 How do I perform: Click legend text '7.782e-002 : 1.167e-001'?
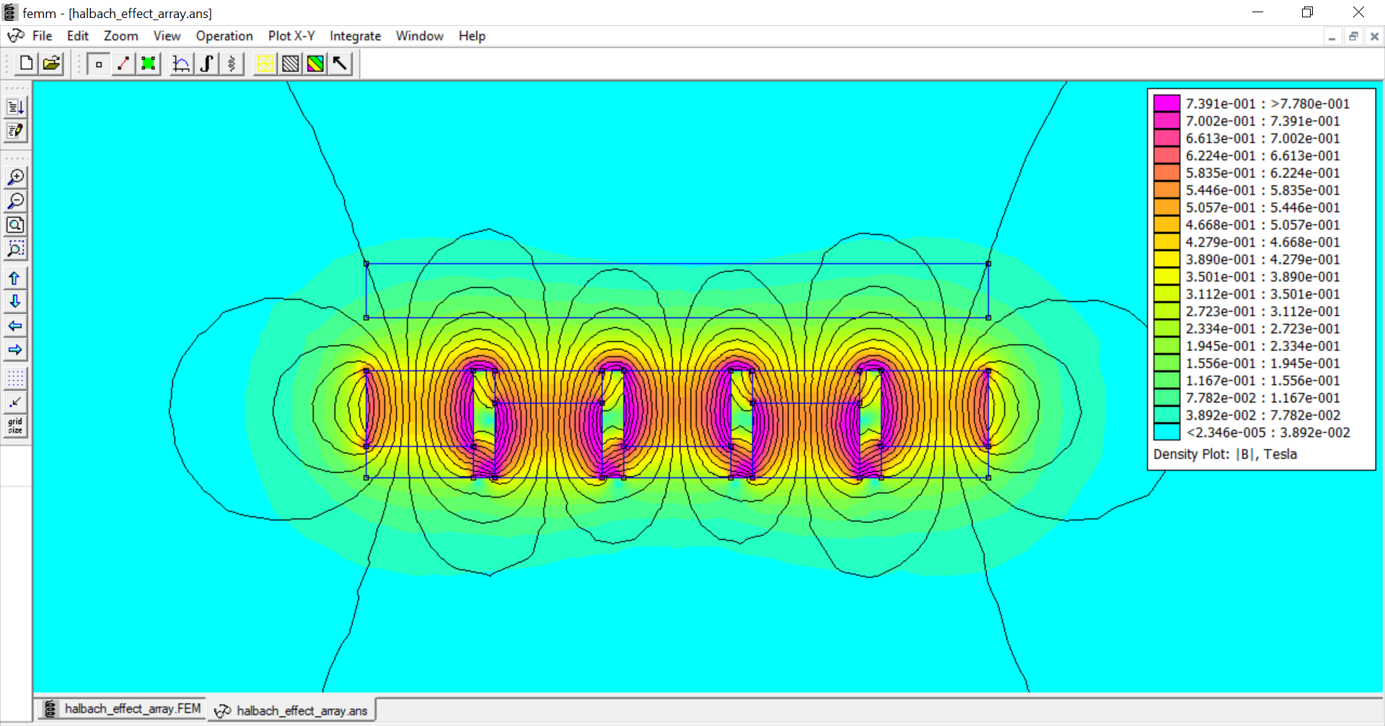(x=1262, y=398)
